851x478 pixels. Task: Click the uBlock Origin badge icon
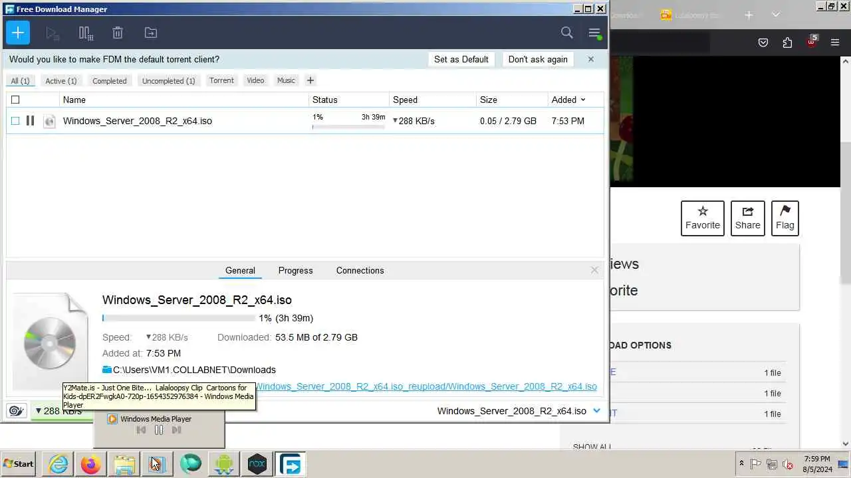(811, 42)
